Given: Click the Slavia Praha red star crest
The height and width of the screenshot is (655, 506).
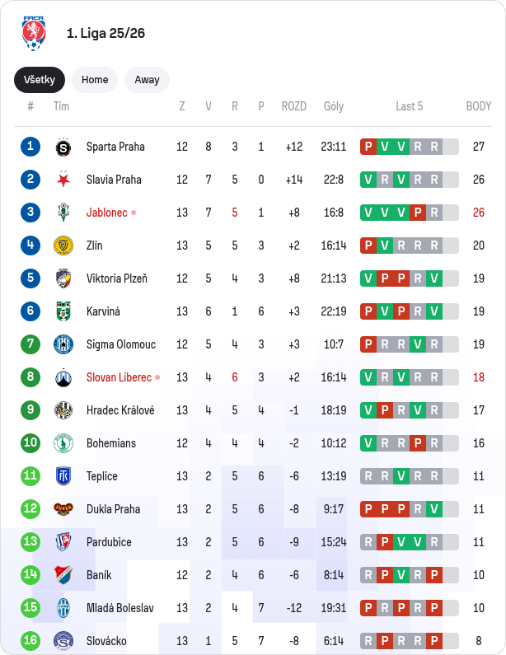Looking at the screenshot, I should coord(63,180).
